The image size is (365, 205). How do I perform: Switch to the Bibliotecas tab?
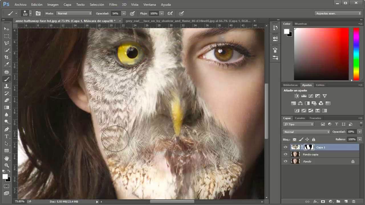point(290,85)
